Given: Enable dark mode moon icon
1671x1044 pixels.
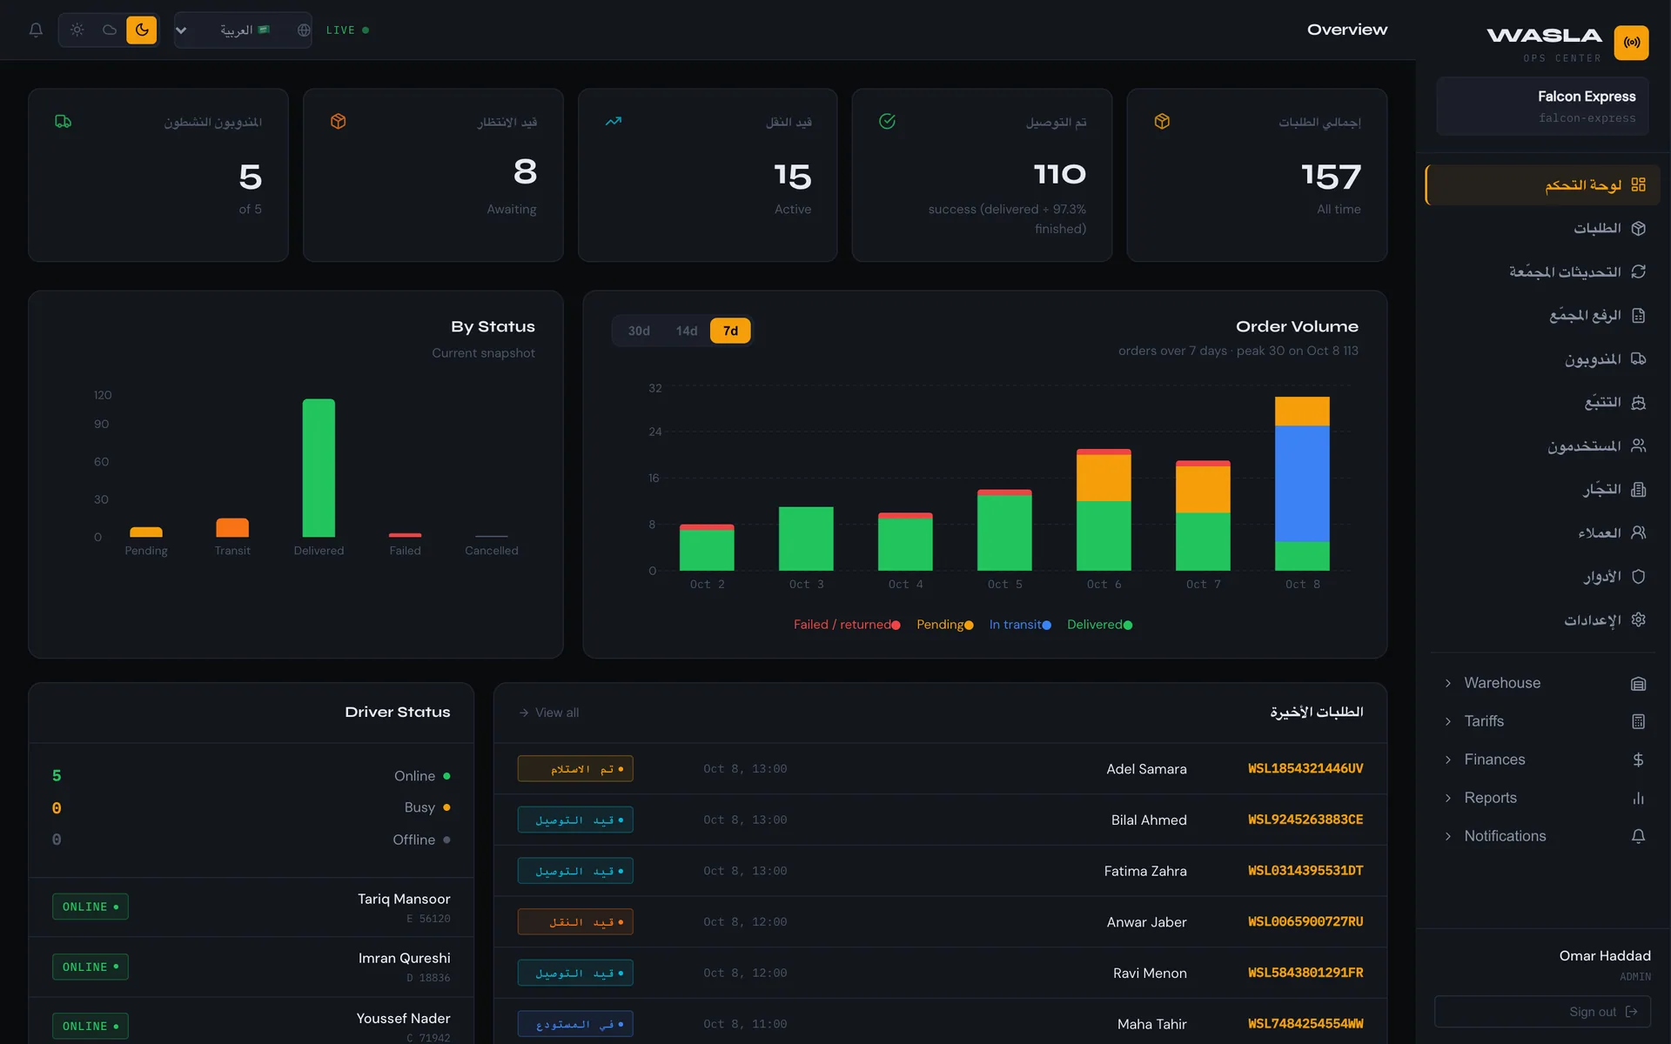Looking at the screenshot, I should [x=142, y=30].
